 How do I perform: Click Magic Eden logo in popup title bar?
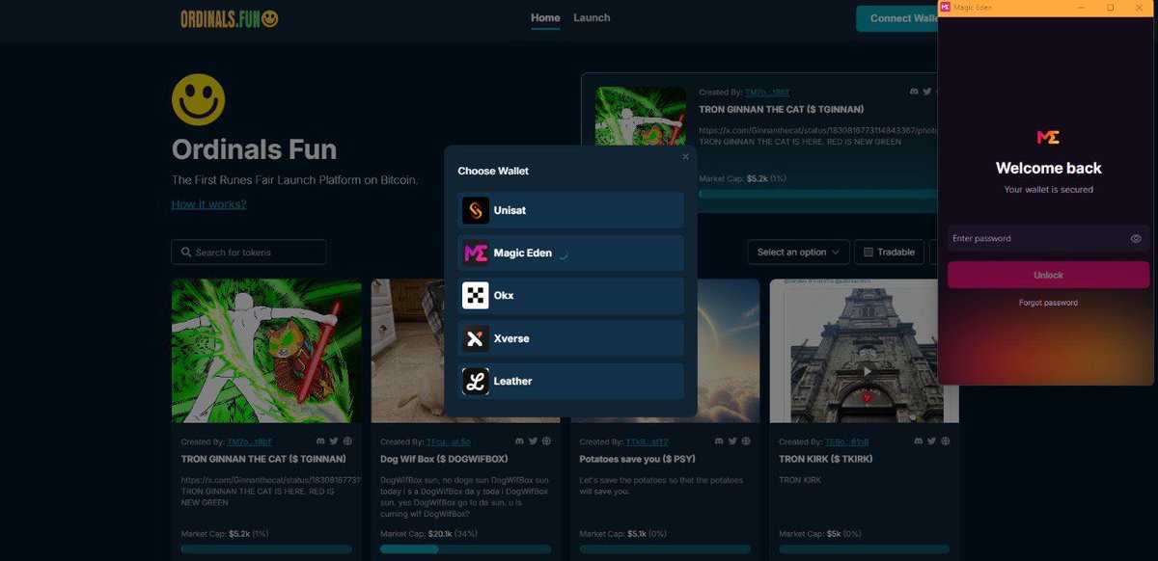(x=945, y=8)
